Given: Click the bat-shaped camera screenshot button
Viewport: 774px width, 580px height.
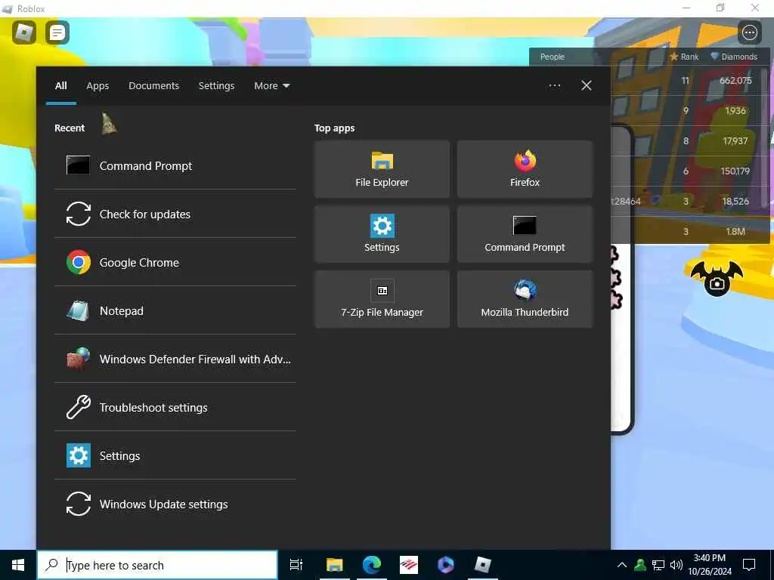Looking at the screenshot, I should click(x=717, y=279).
